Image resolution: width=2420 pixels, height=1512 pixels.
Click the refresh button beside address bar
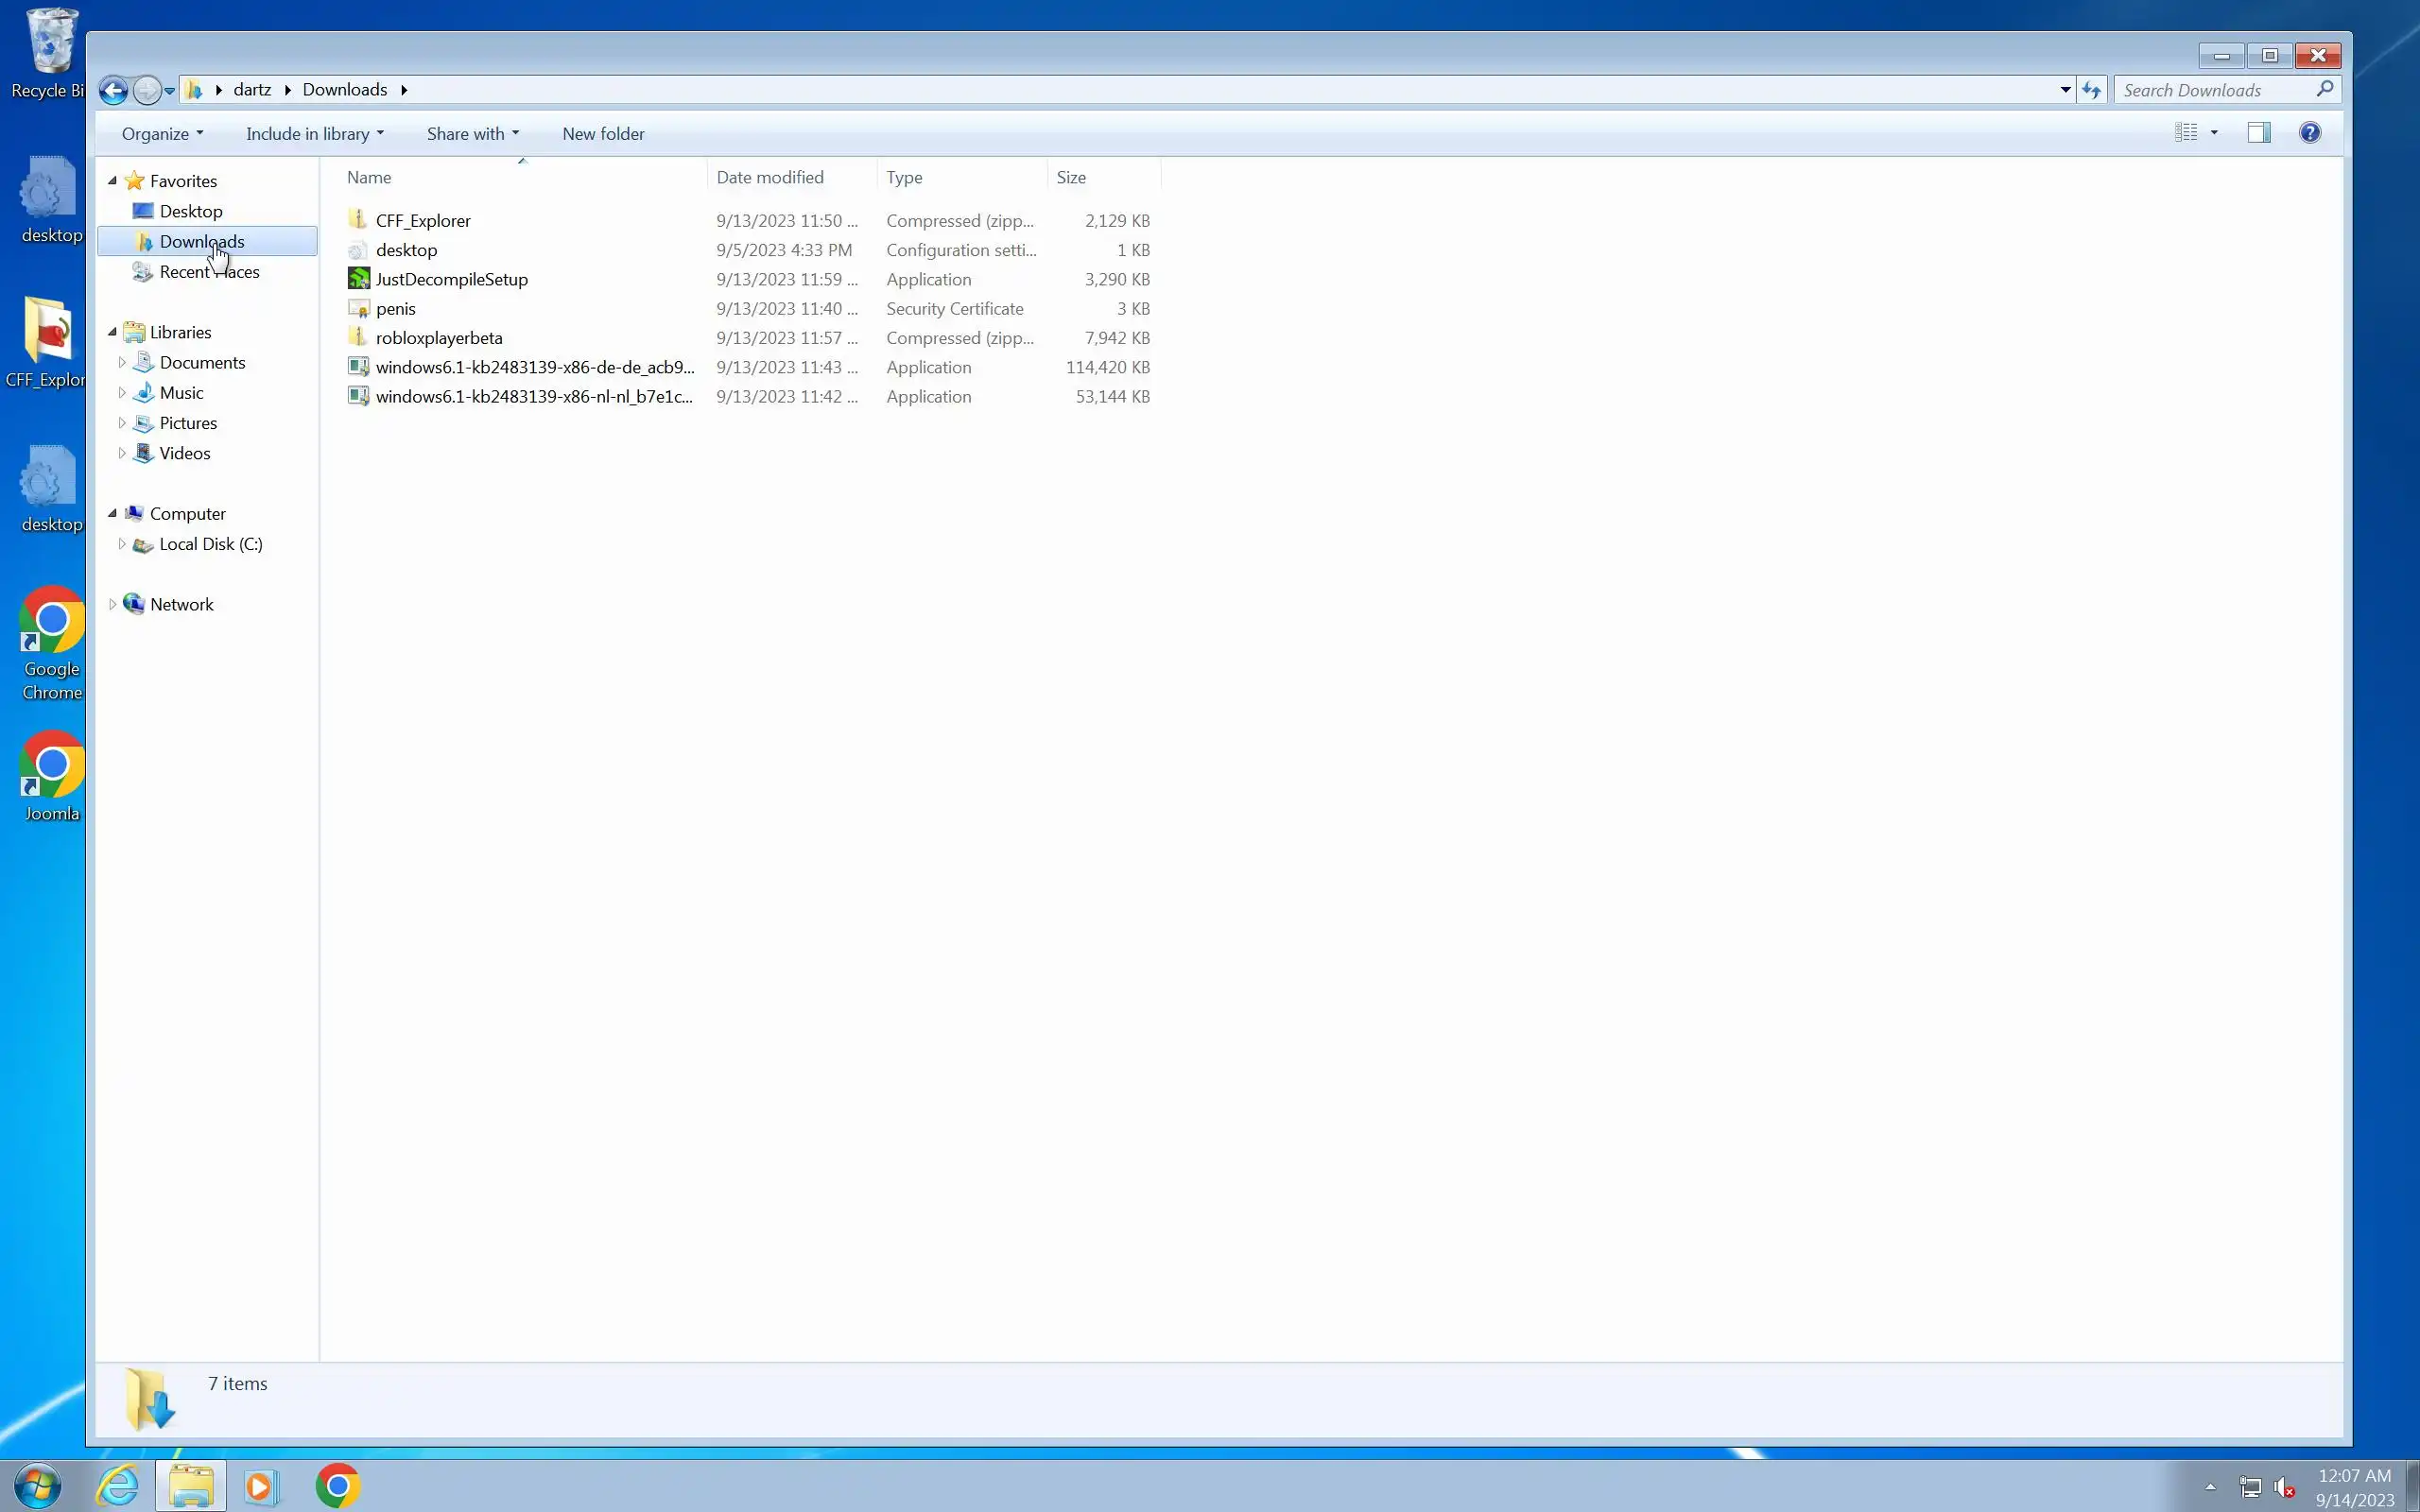click(x=2091, y=90)
